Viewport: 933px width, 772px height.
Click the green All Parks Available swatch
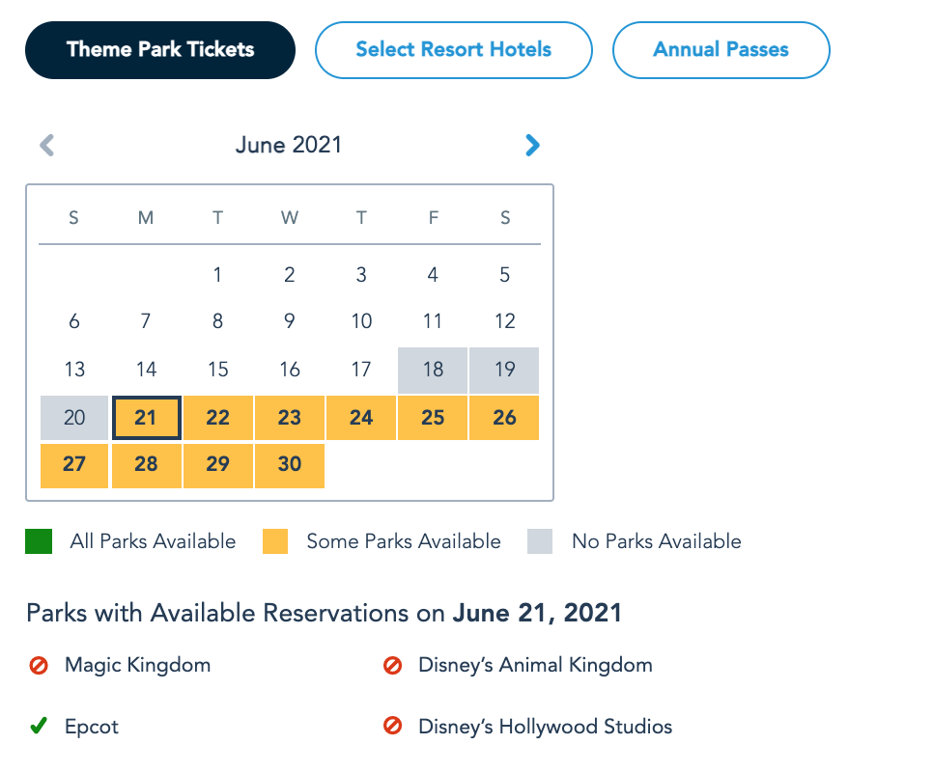39,542
